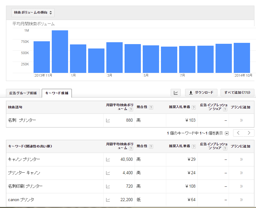Open the keyword display count dropdown

coord(227,133)
